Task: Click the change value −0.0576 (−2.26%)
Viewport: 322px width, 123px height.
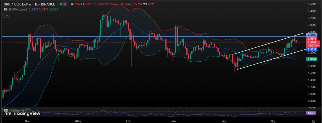Action: [130, 4]
